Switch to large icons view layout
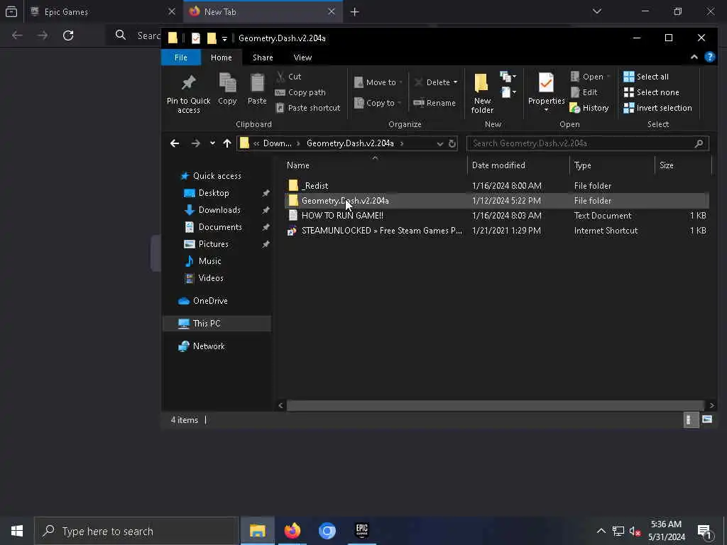Image resolution: width=727 pixels, height=545 pixels. point(707,420)
